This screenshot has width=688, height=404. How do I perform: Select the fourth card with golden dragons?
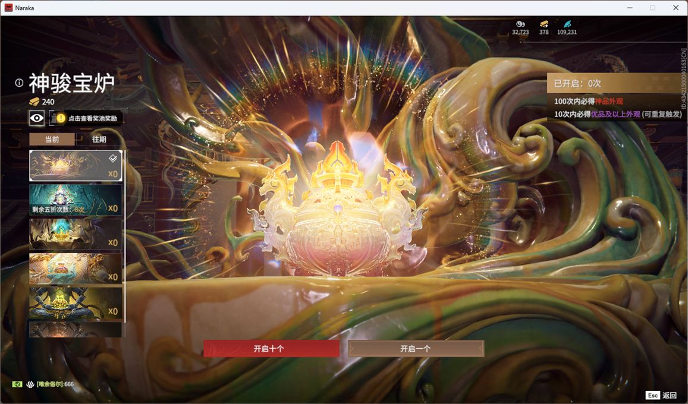coord(76,269)
